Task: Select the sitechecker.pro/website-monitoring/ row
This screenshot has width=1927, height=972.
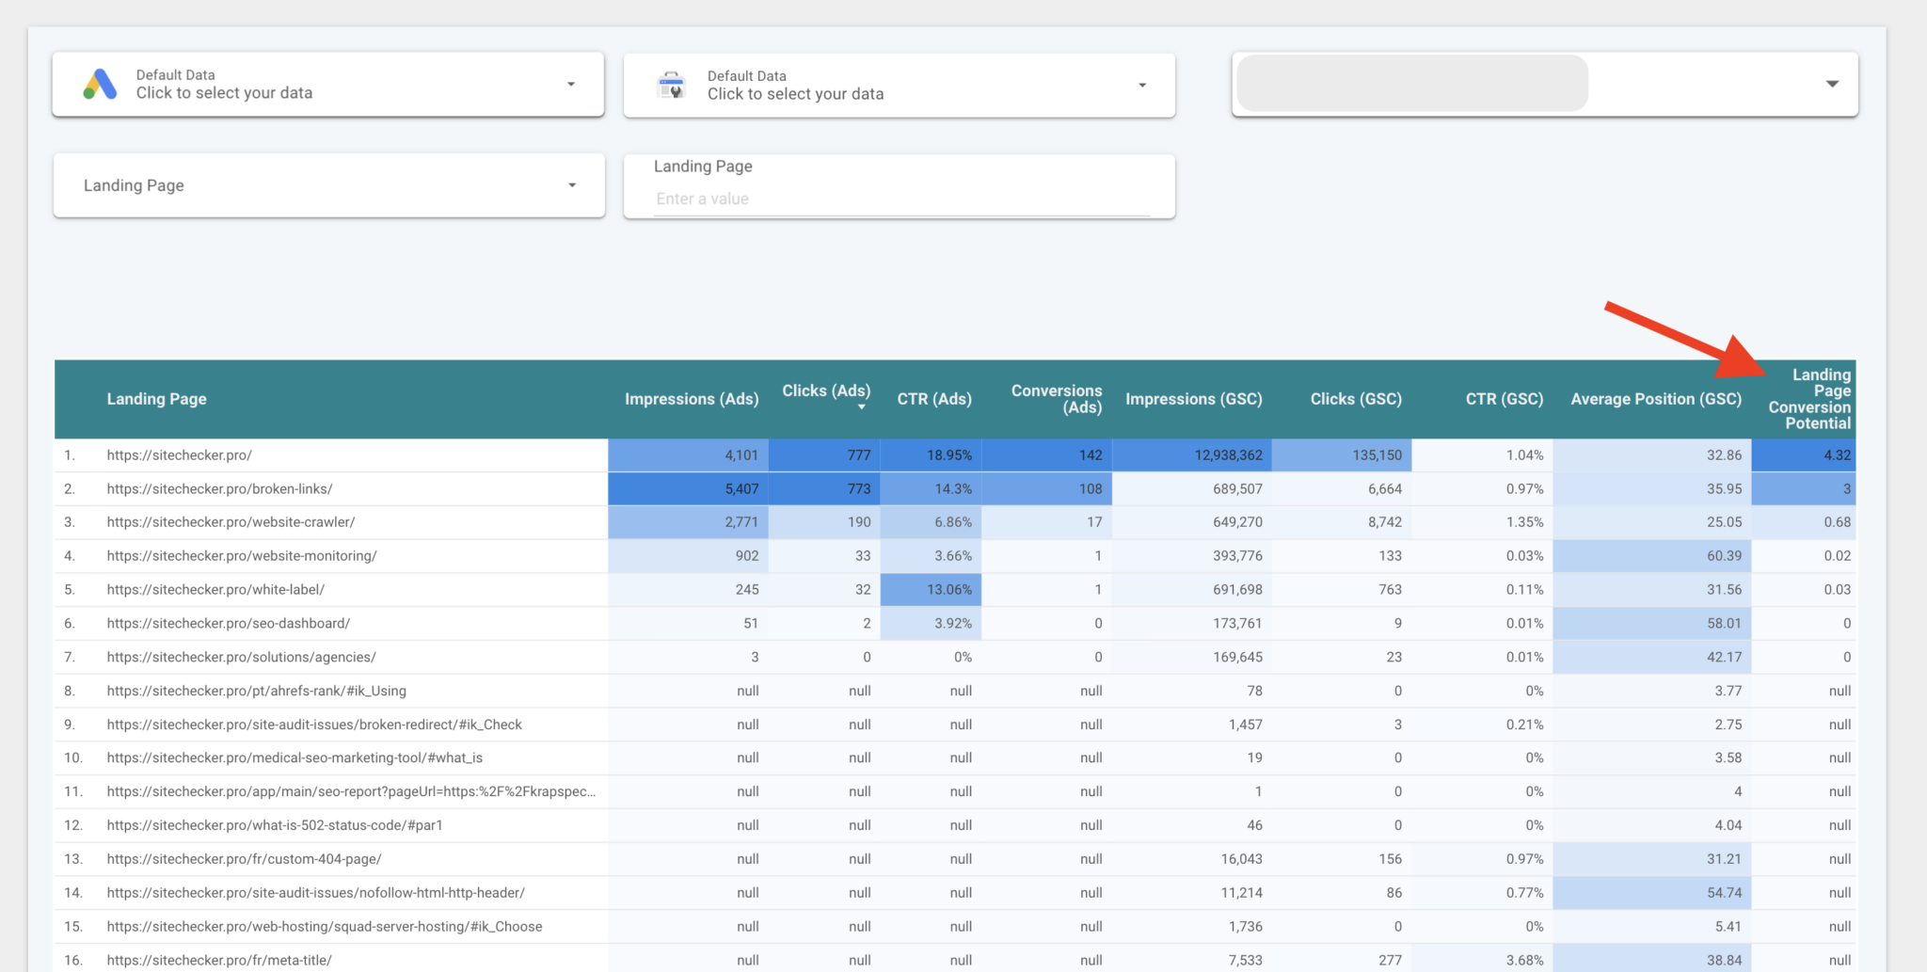Action: point(955,556)
